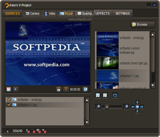Click the 00:00:00 timer display
This screenshot has height=137, width=160.
pyautogui.click(x=75, y=89)
